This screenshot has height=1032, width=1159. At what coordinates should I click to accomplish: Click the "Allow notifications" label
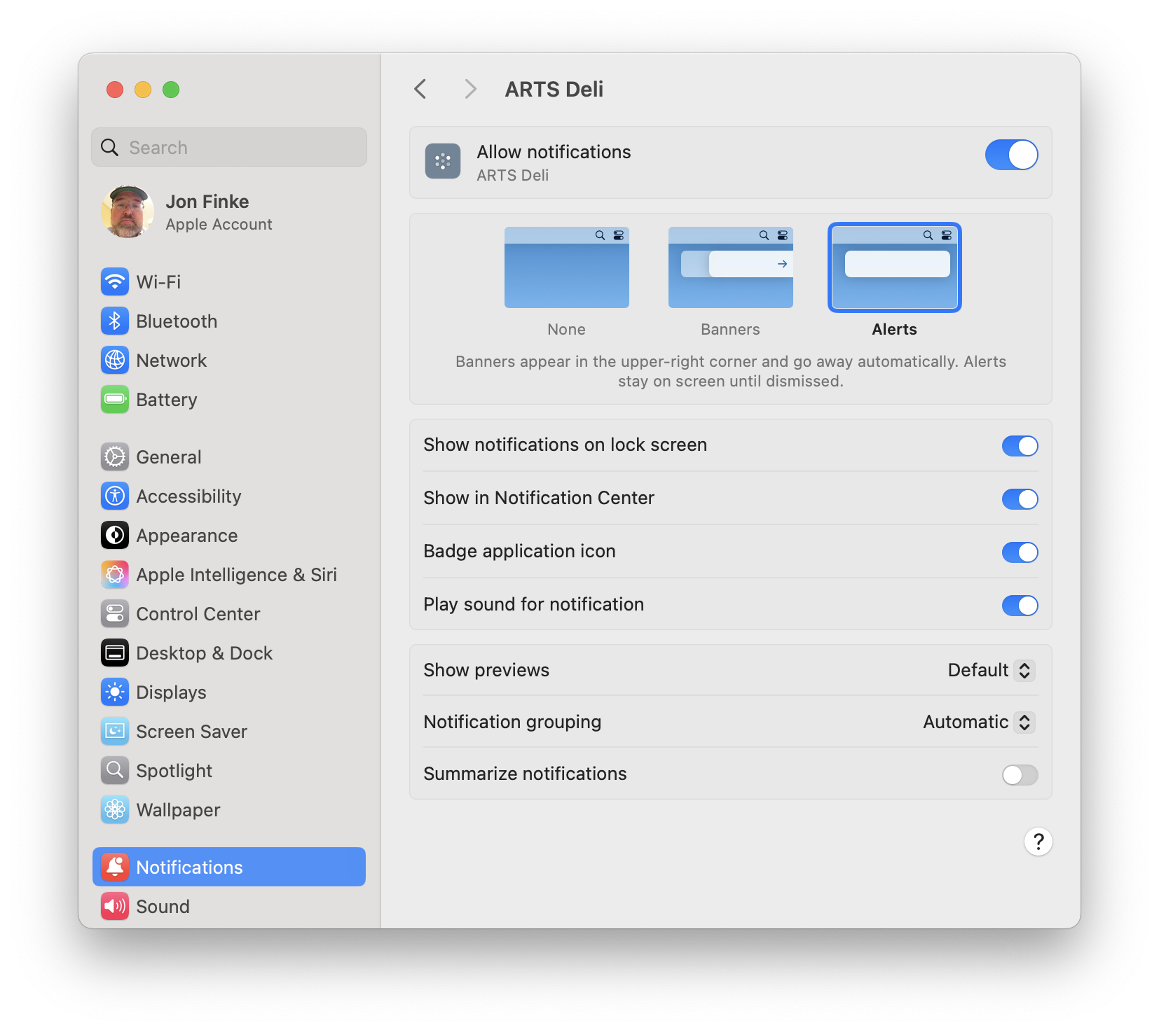pos(554,152)
